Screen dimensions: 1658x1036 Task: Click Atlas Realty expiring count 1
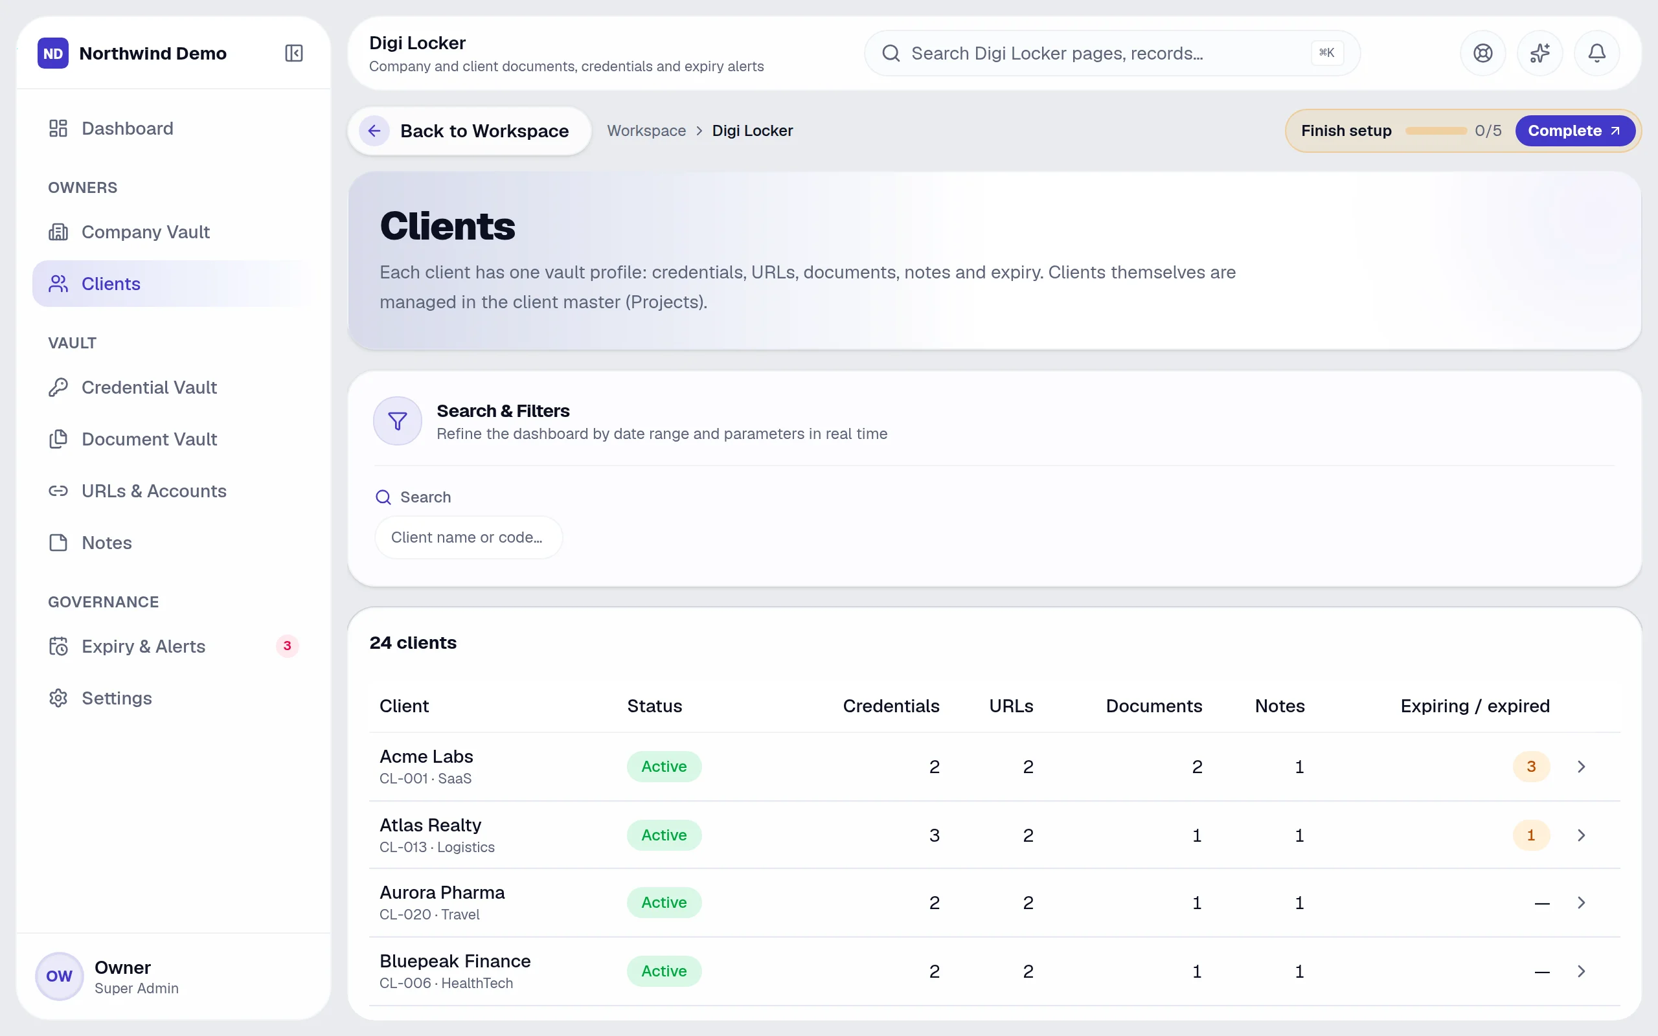point(1531,835)
